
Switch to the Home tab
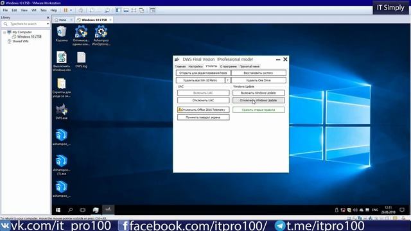[x=62, y=20]
